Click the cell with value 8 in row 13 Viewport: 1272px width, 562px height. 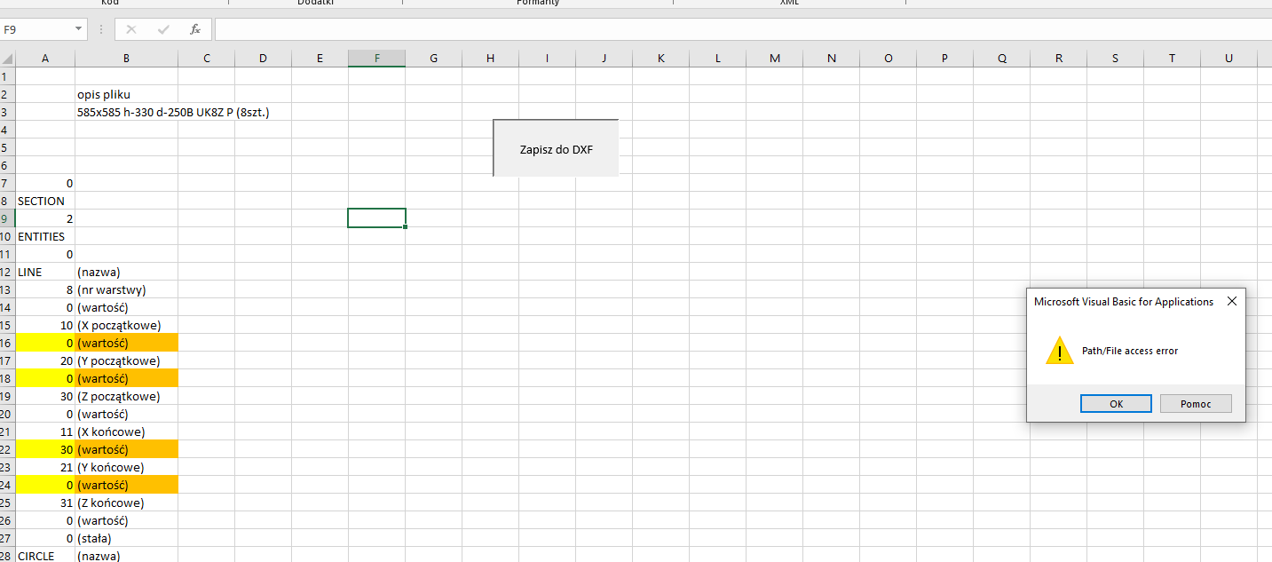tap(45, 289)
